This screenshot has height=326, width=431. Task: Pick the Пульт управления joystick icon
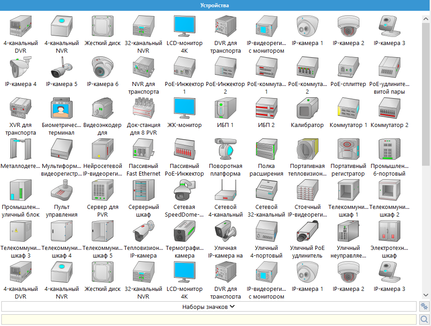point(62,190)
